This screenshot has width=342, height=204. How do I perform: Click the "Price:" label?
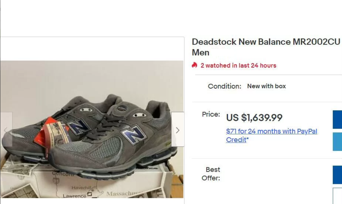(211, 115)
